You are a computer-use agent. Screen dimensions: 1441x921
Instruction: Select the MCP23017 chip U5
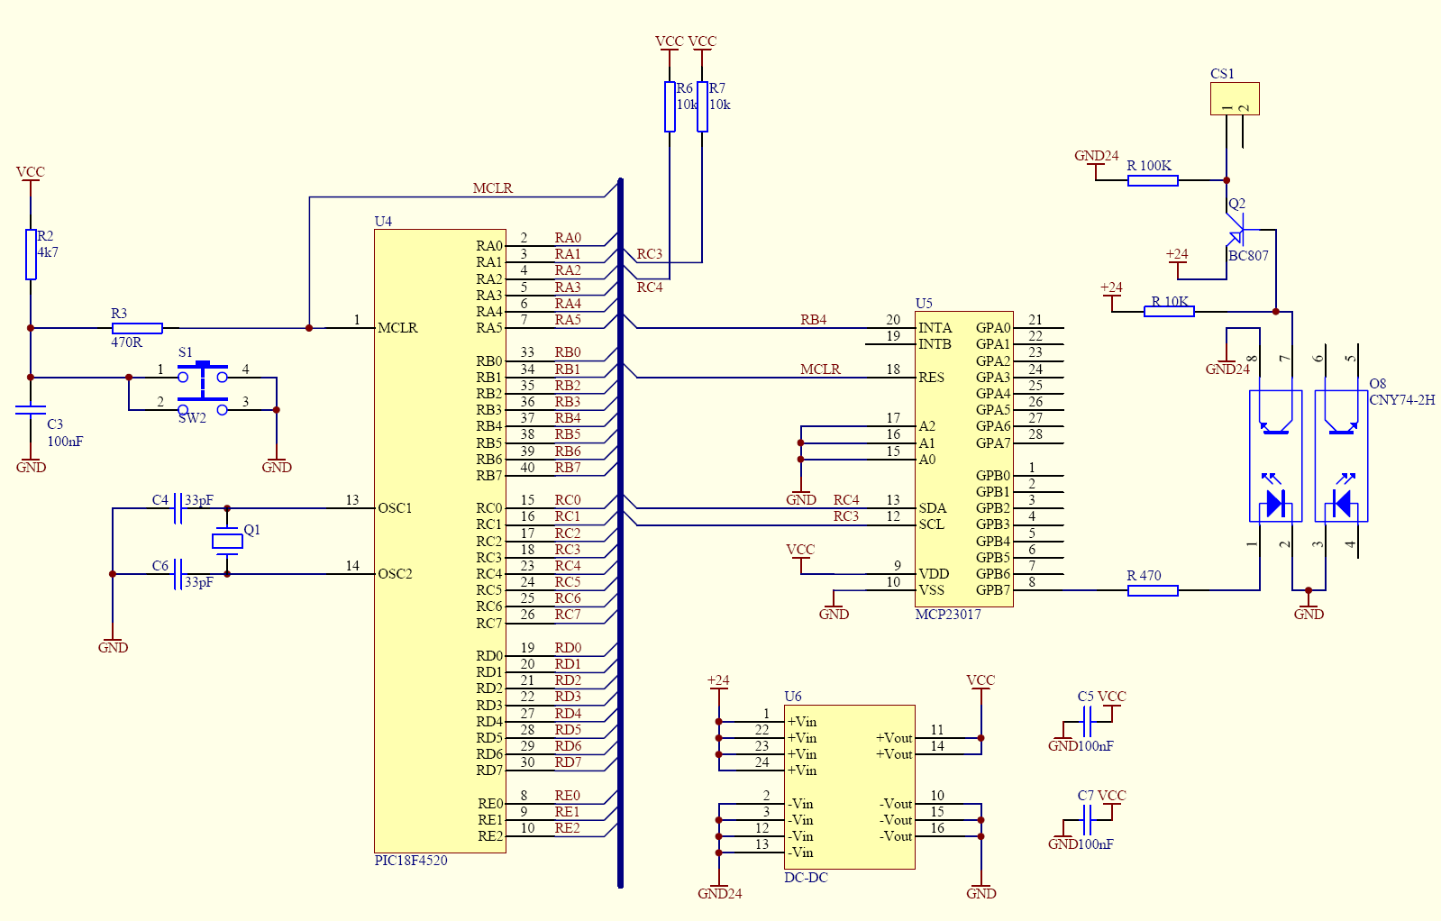964,459
